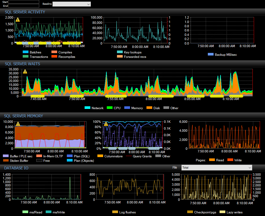Click the Backup MB/sec legend icon
Viewport: 265px width, 216px height.
pos(210,54)
